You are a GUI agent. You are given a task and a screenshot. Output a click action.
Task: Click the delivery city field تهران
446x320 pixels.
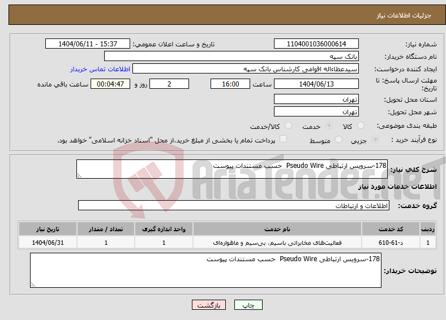pyautogui.click(x=316, y=112)
